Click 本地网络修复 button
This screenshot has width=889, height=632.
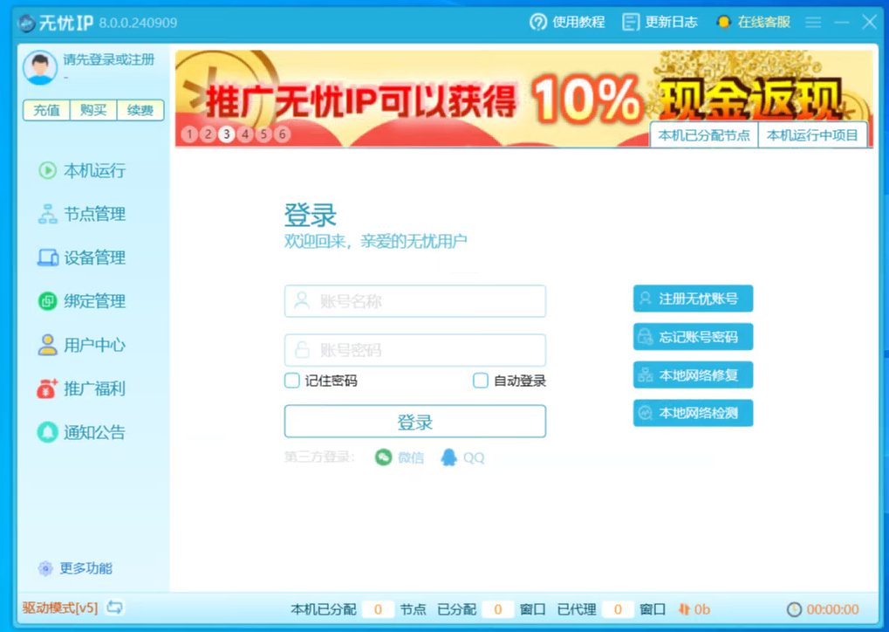(693, 375)
